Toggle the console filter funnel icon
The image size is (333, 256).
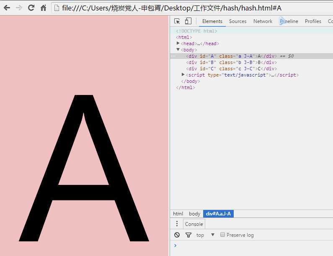coord(188,235)
